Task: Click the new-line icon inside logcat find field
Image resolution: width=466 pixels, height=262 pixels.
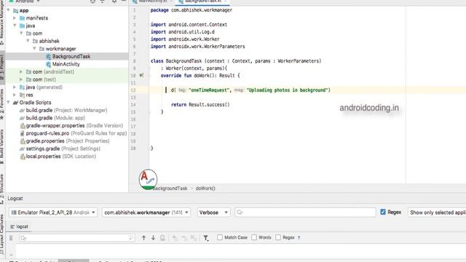Action: click(x=130, y=238)
